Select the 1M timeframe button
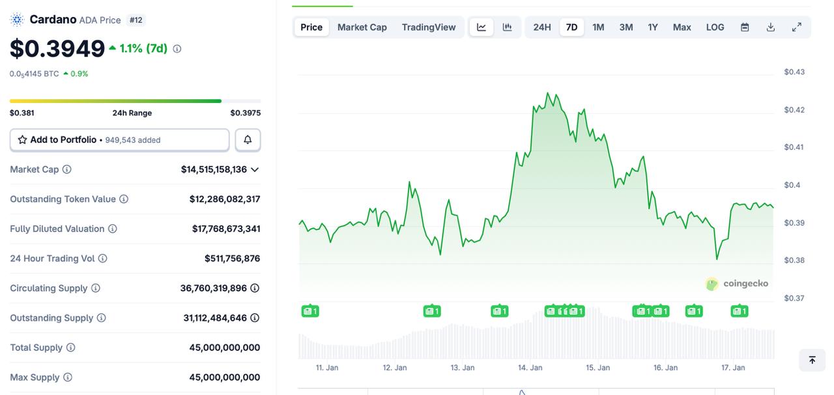The image size is (834, 395). point(598,27)
